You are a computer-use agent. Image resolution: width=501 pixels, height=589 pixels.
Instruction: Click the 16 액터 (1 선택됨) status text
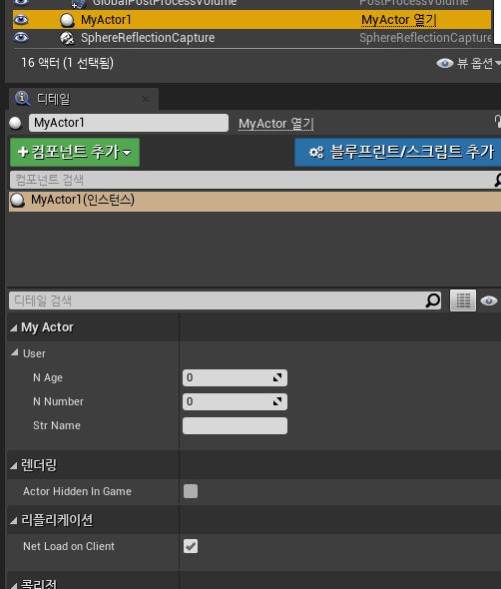[67, 63]
